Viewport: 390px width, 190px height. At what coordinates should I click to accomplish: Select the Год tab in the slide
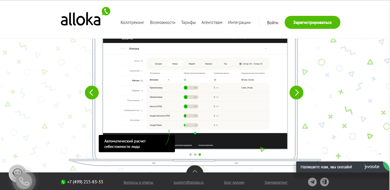[225, 64]
